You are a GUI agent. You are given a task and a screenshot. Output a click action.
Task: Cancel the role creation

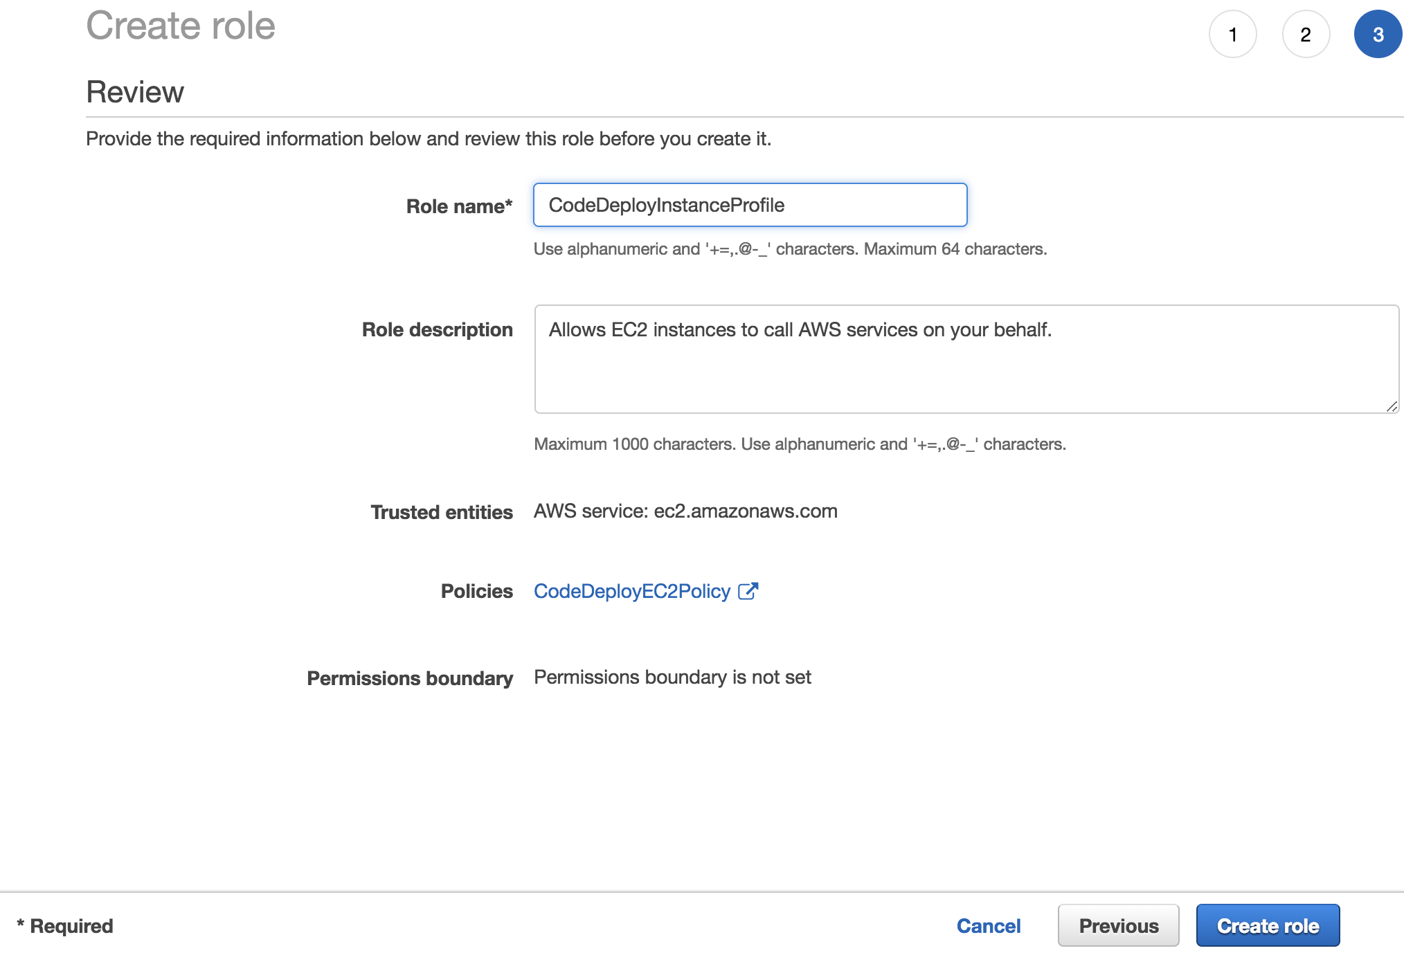988,926
